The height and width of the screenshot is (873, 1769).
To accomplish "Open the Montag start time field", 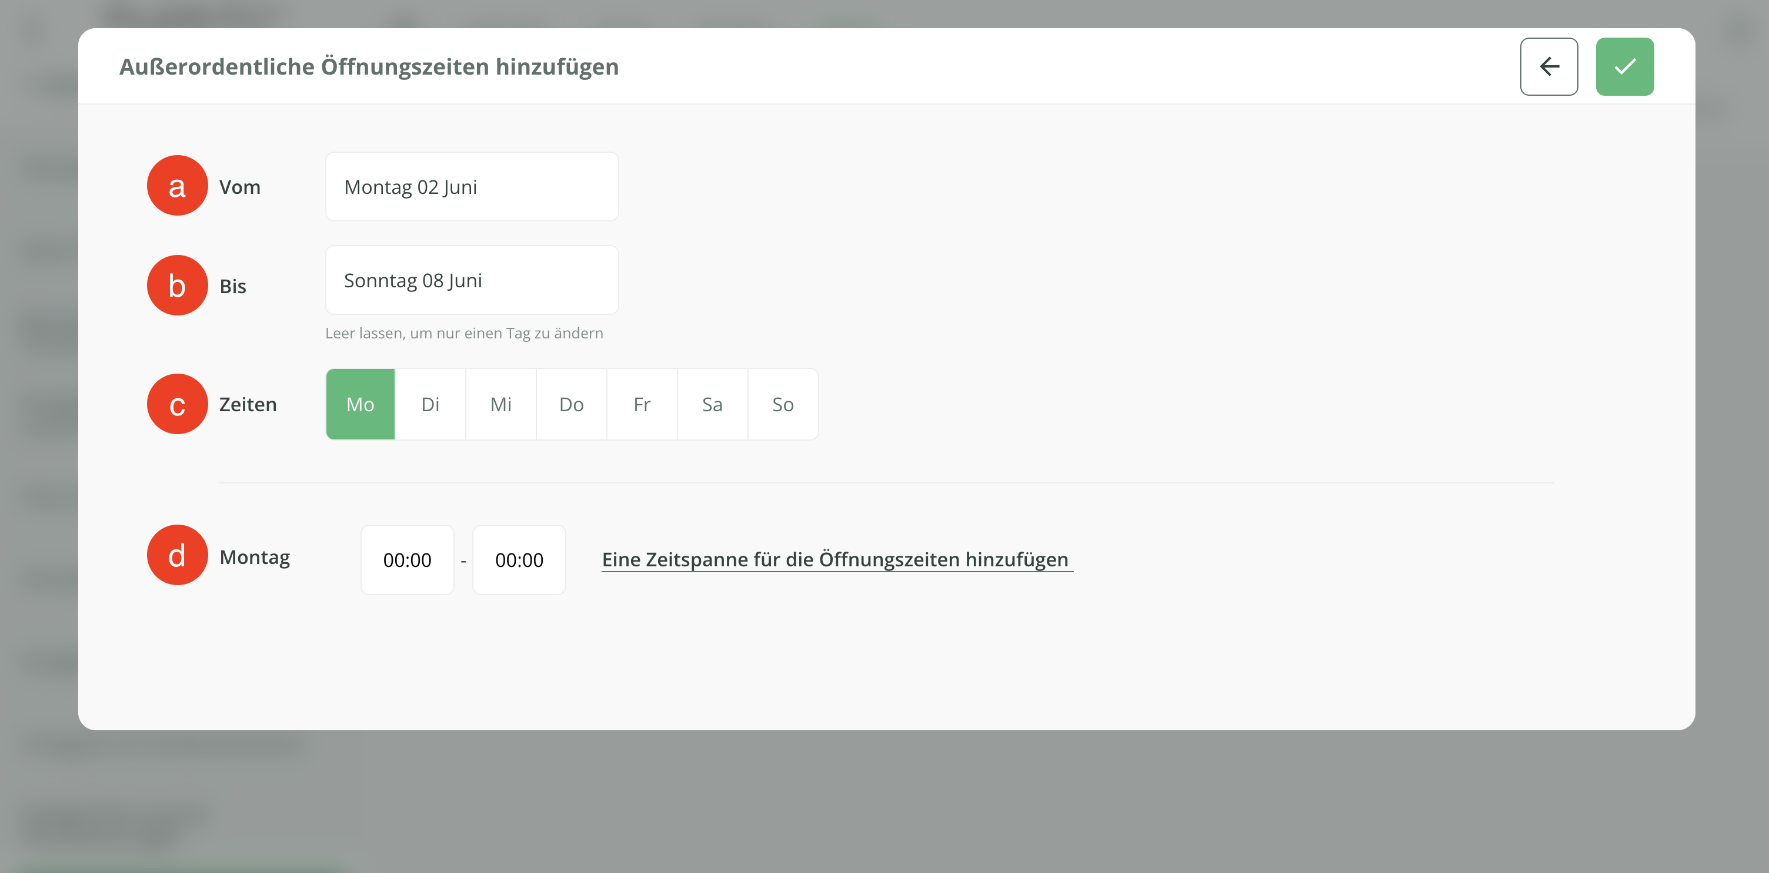I will 407,560.
